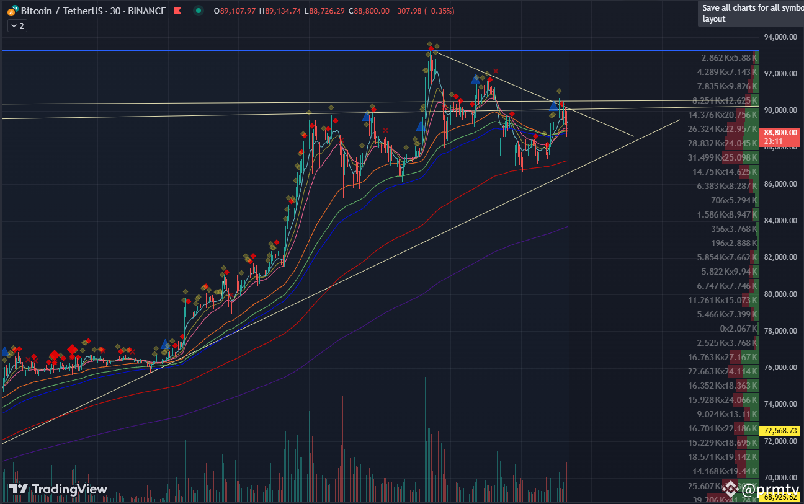The height and width of the screenshot is (504, 804).
Task: Click the yellow price label 68,925.62
Action: (780, 497)
